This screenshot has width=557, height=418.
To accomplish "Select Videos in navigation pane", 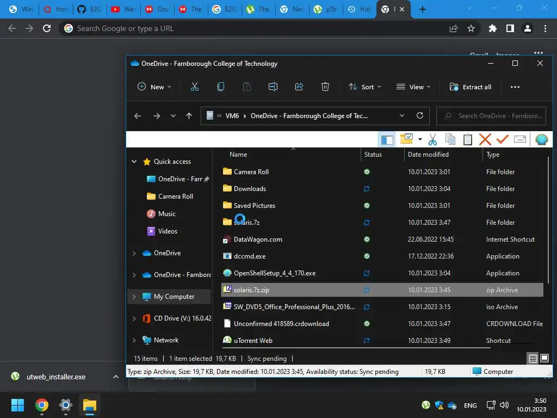I will pos(168,231).
